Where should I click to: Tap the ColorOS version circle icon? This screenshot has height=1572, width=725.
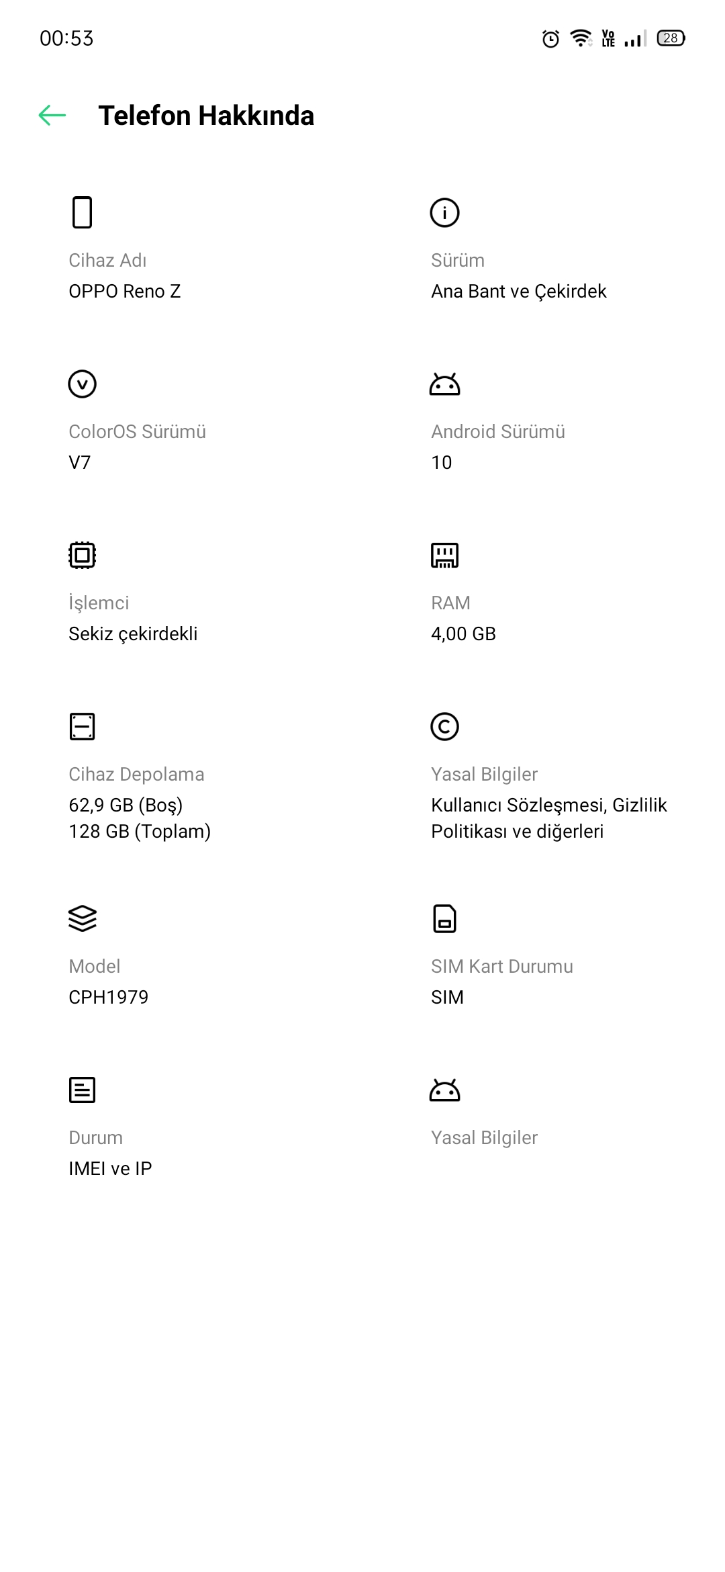pyautogui.click(x=82, y=384)
